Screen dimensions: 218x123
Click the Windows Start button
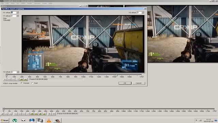pos(4,120)
